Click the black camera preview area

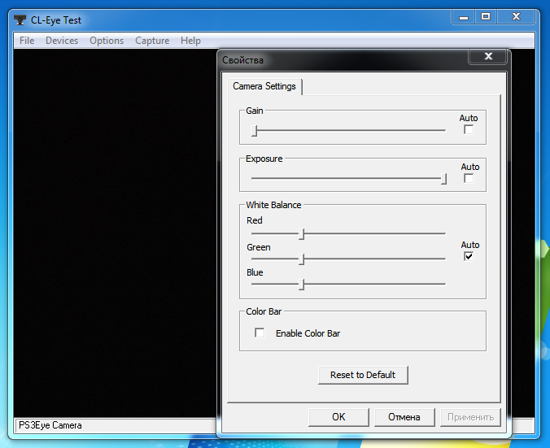[x=115, y=233]
